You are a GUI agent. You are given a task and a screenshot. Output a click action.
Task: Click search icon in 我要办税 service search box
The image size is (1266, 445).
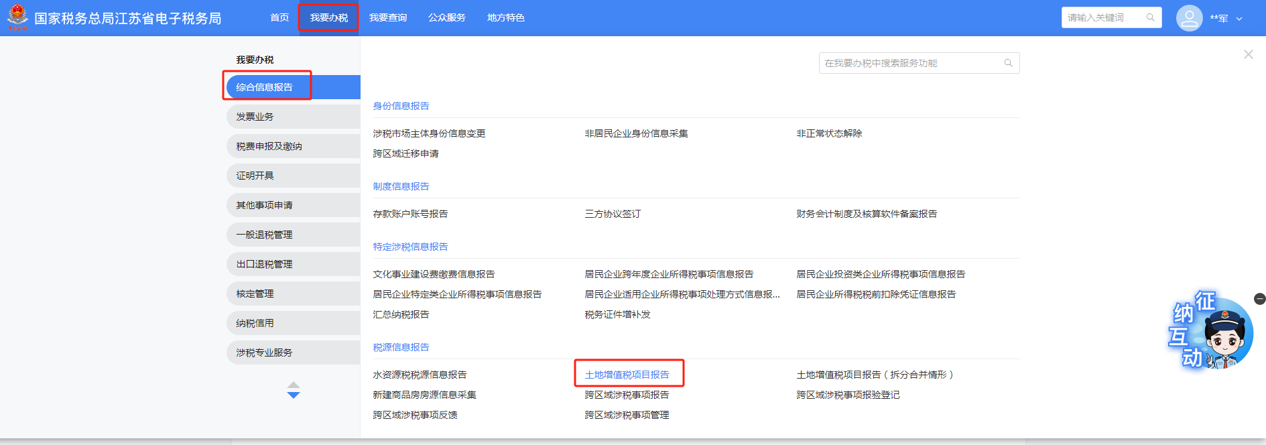click(1008, 63)
